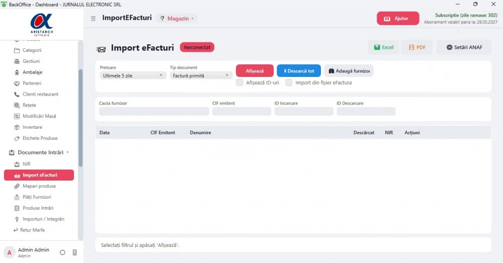Screen dimensions: 503x263
Task: Click the Aristarch software logo
Action: coord(42,24)
